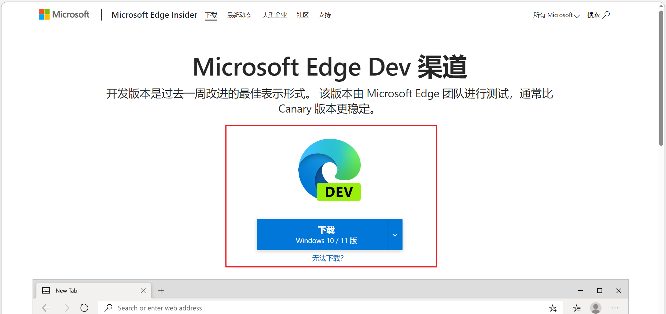This screenshot has height=314, width=666.
Task: Select the 社区 navigation item
Action: (x=302, y=15)
